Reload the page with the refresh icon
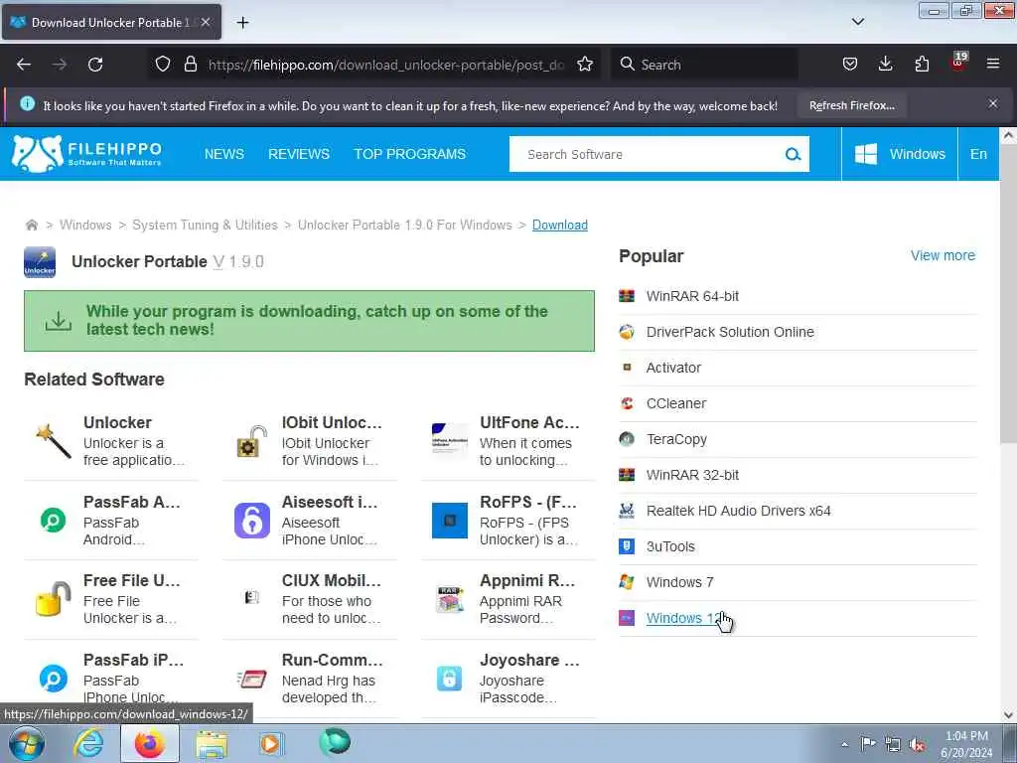This screenshot has height=763, width=1017. click(x=95, y=65)
